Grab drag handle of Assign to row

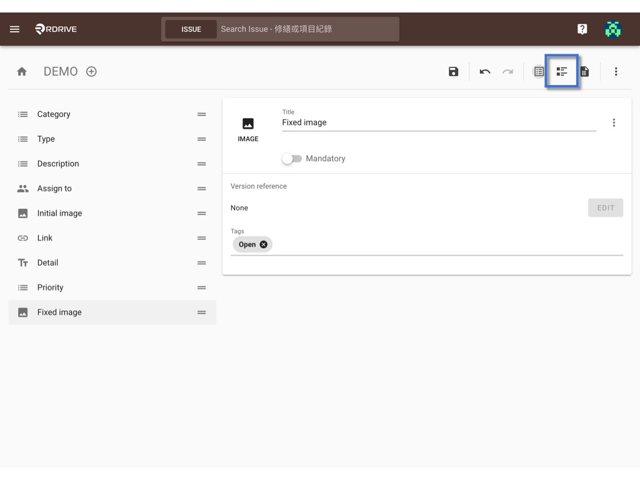tap(202, 189)
